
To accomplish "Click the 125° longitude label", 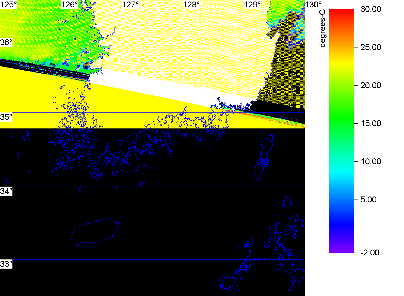I will click(x=8, y=5).
